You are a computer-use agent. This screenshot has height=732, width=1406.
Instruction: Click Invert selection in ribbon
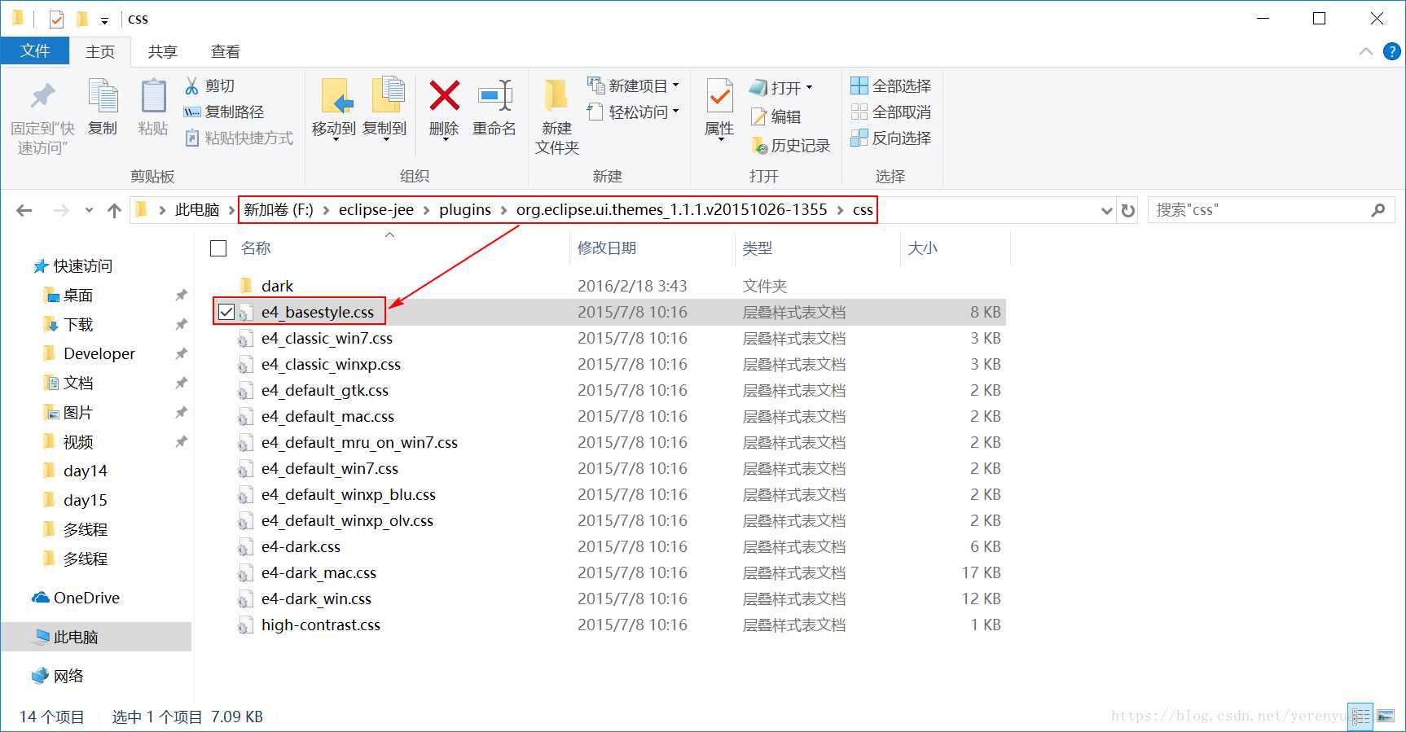(890, 138)
